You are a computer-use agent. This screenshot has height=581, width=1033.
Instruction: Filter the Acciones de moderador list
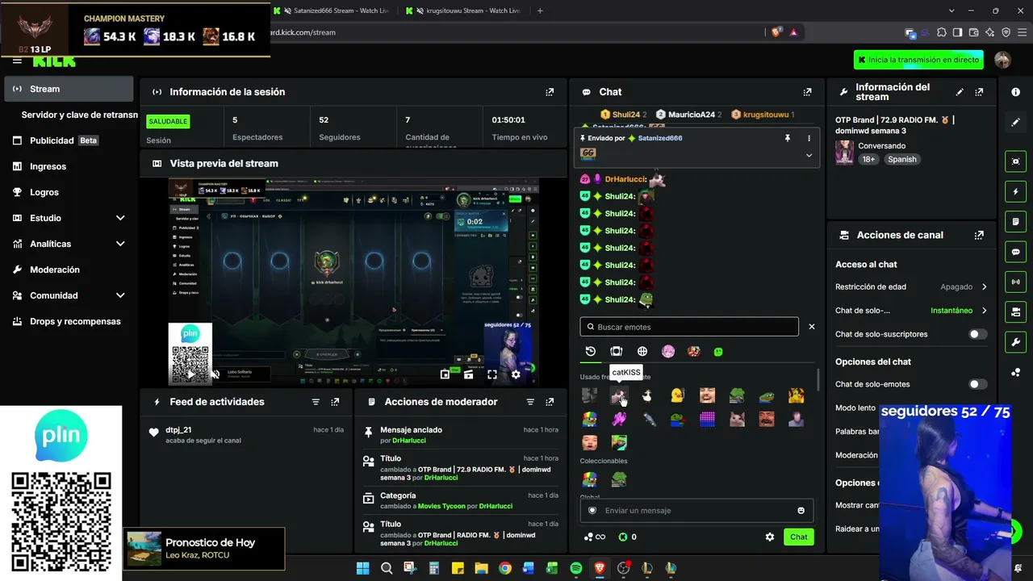pos(530,402)
